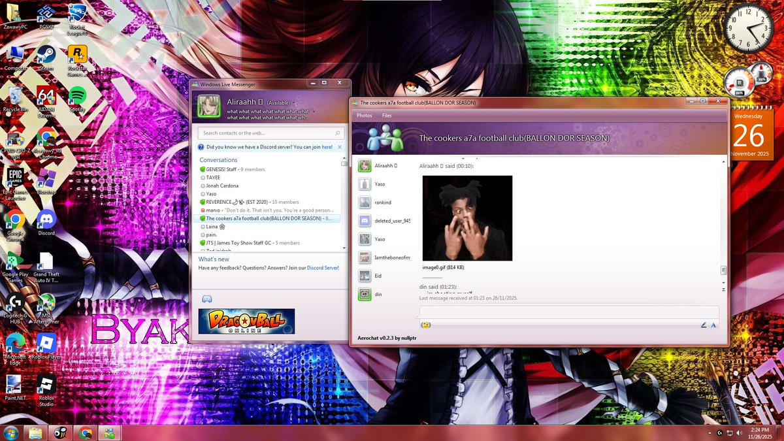Open Google Chrome desktop shortcut

point(15,226)
